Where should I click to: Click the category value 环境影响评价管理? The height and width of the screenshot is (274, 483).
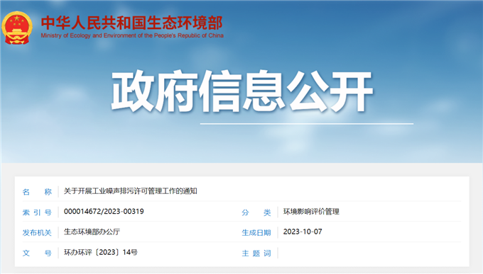tap(311, 211)
